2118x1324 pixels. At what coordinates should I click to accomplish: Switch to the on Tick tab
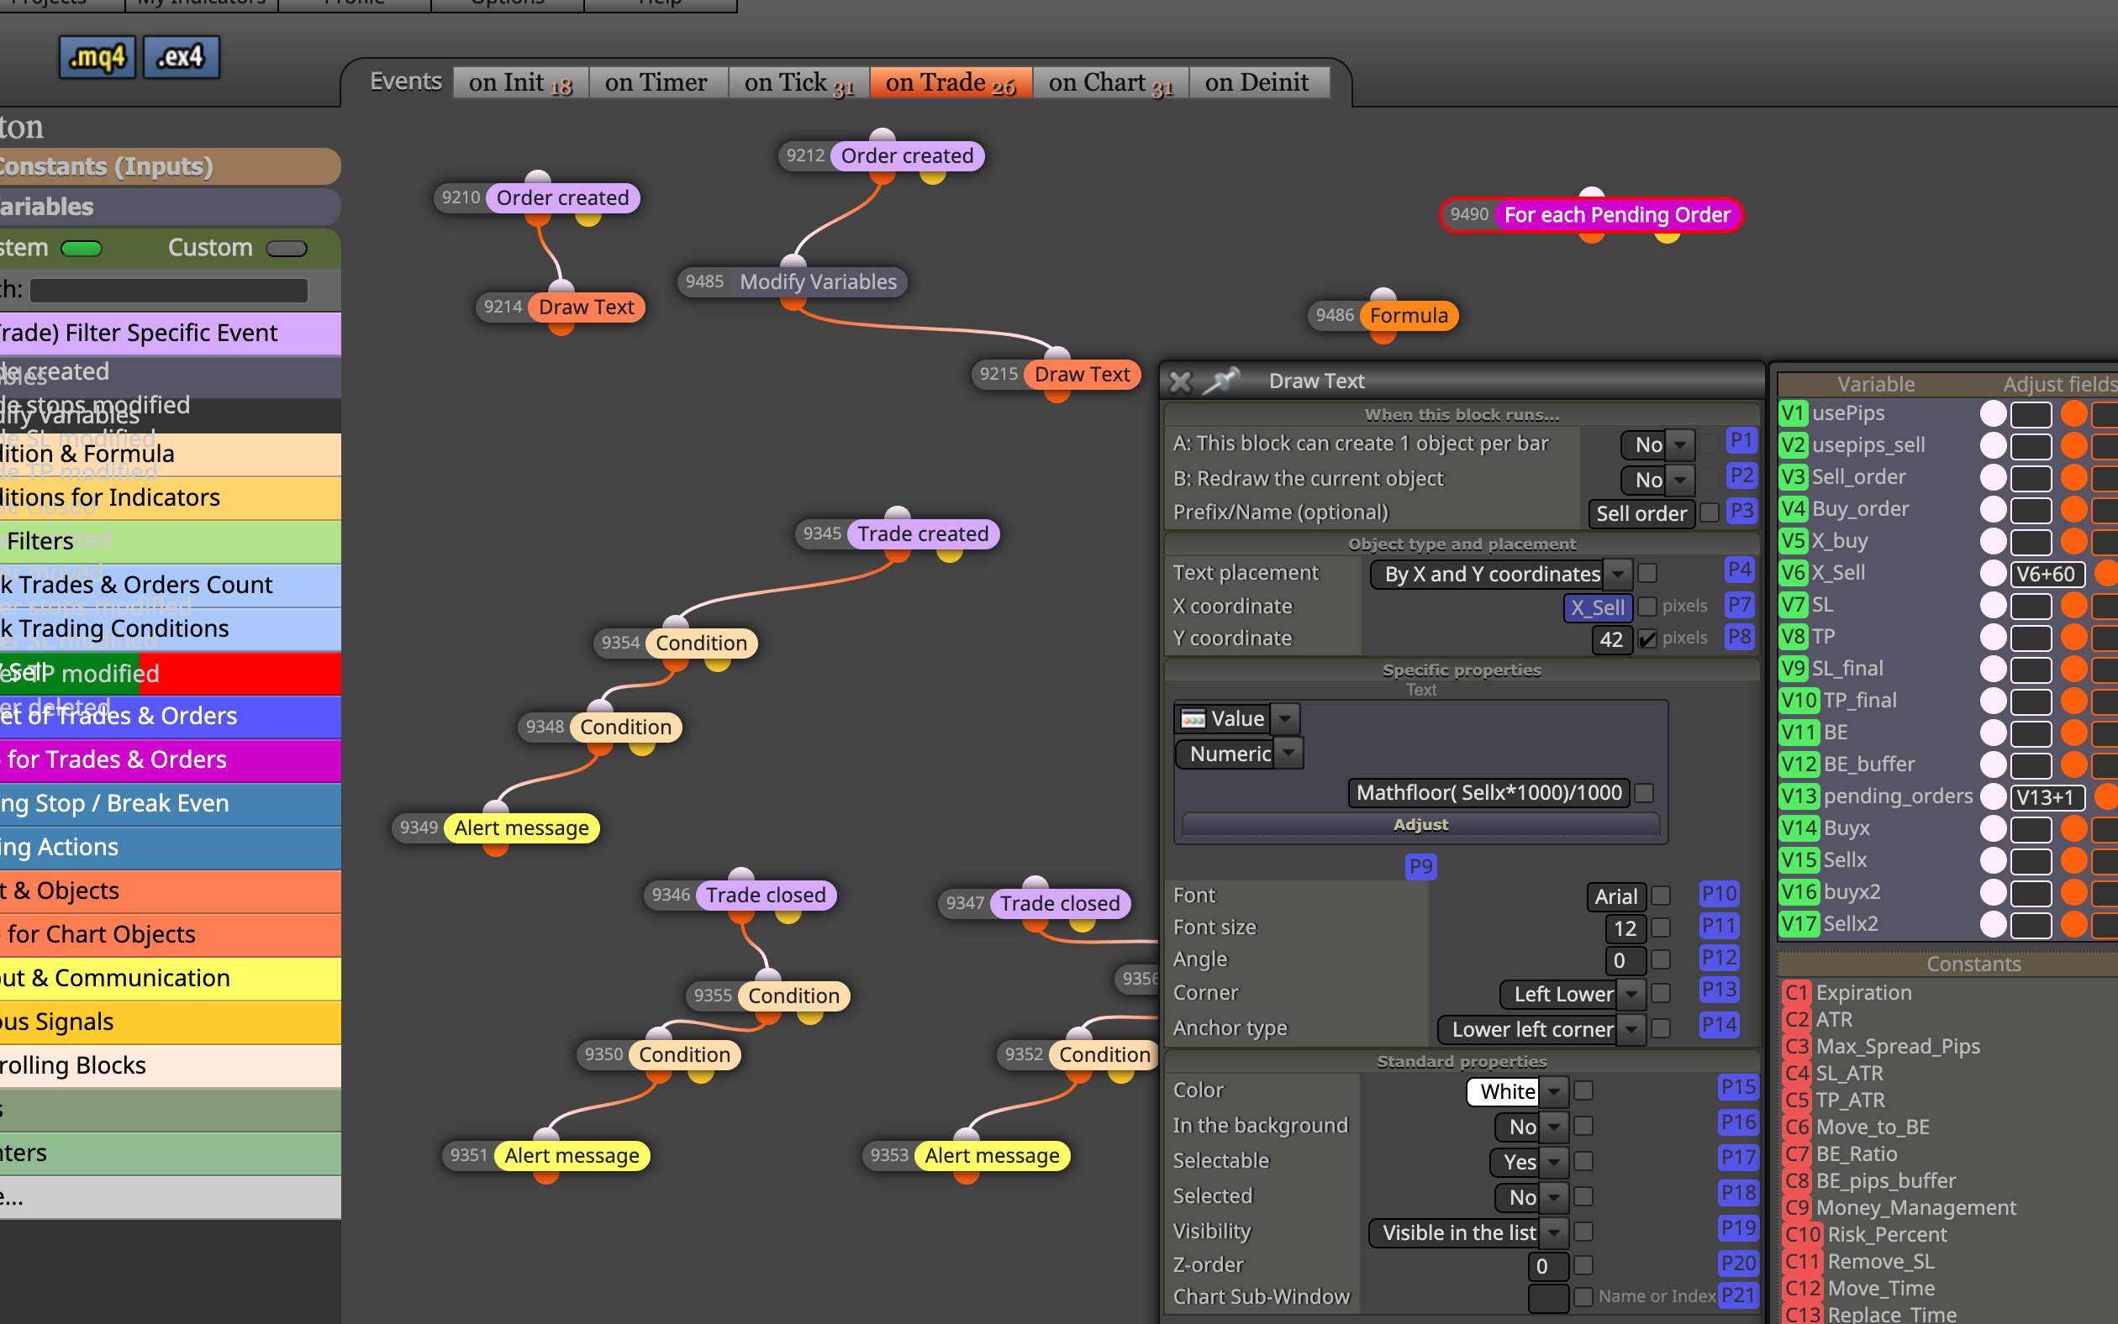click(x=798, y=82)
